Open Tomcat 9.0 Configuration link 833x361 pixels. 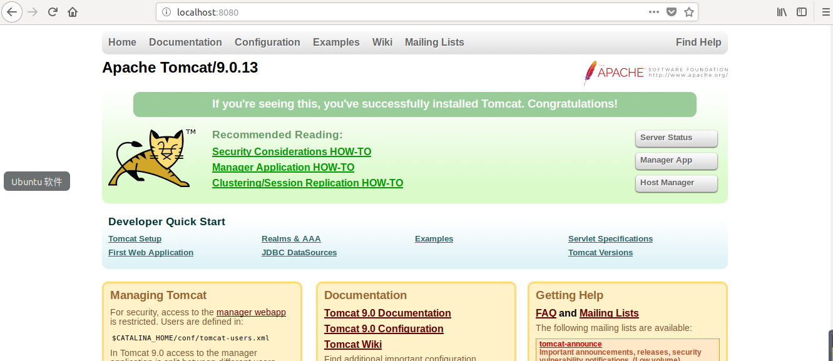coord(384,329)
